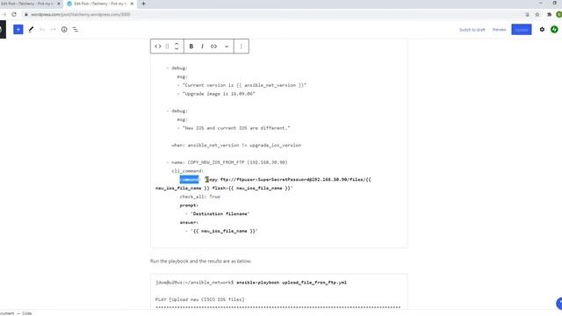Close the first browser tab
Viewport: 562px width, 316px height.
click(59, 4)
